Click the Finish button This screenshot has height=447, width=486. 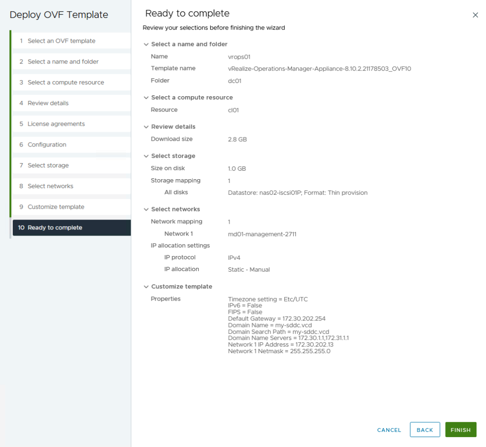(460, 430)
